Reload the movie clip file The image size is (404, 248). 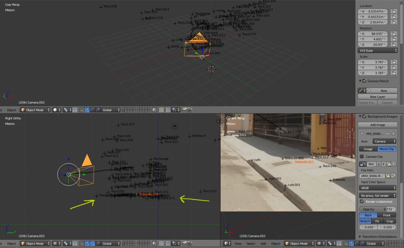coord(393,176)
